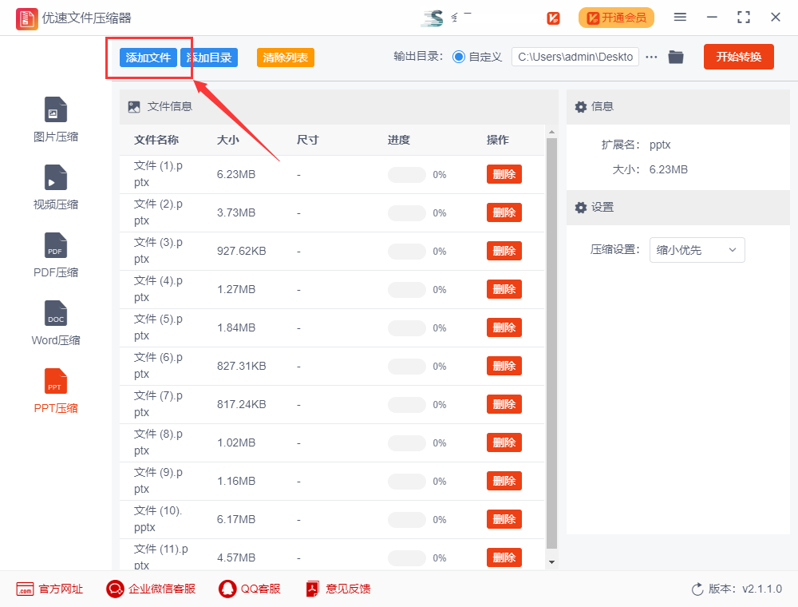
Task: Open 企业微信客服 support
Action: [x=151, y=589]
